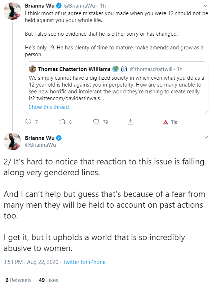Like the first tweet with 79 likes
This screenshot has height=287, width=212.
[x=96, y=122]
